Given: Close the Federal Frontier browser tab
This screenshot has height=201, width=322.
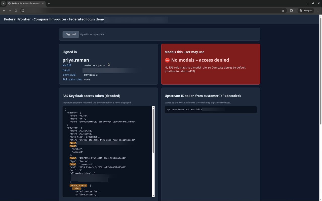Looking at the screenshot, I should 43,4.
